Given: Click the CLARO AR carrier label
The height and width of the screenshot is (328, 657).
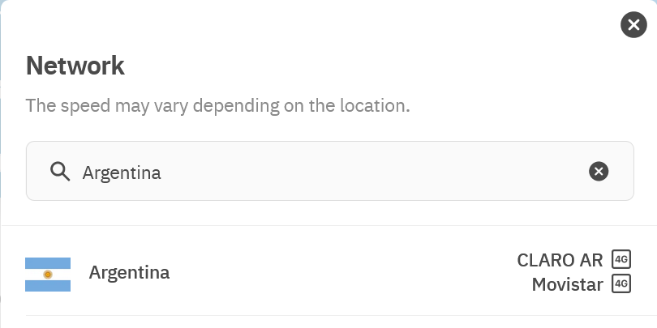Looking at the screenshot, I should [560, 260].
